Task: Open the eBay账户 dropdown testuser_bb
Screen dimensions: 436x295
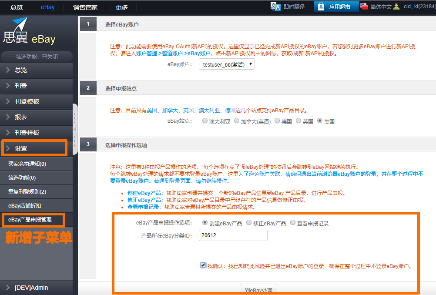Action: click(x=227, y=64)
